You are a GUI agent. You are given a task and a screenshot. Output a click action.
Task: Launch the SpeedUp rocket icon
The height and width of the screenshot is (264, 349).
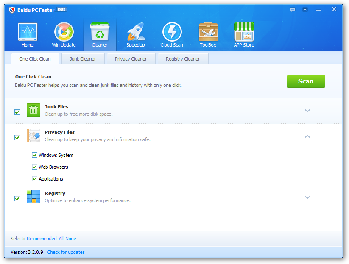[x=136, y=32]
